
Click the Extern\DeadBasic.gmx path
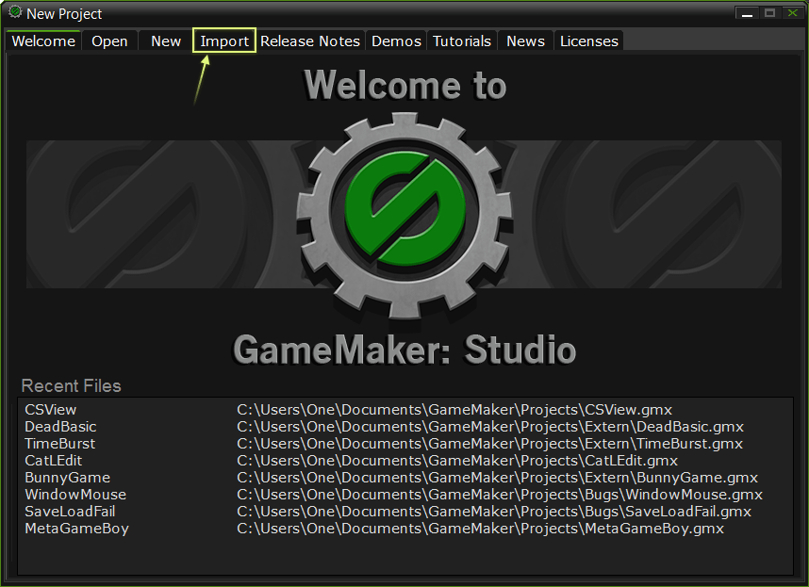(490, 427)
